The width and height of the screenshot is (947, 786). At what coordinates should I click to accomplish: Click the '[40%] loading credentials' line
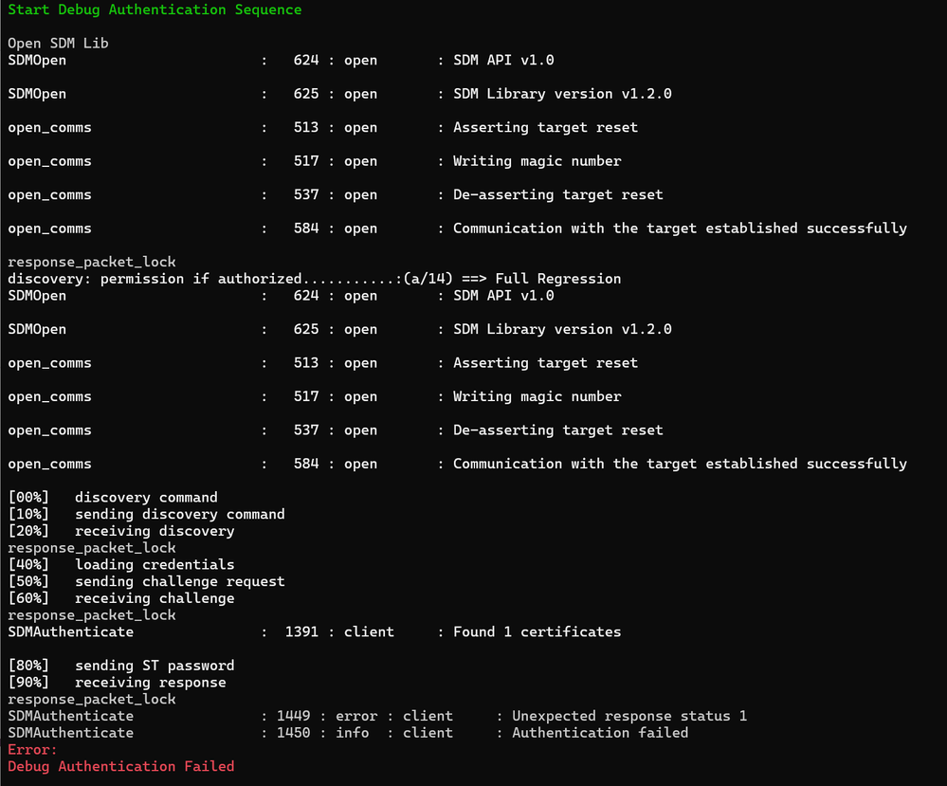[120, 564]
